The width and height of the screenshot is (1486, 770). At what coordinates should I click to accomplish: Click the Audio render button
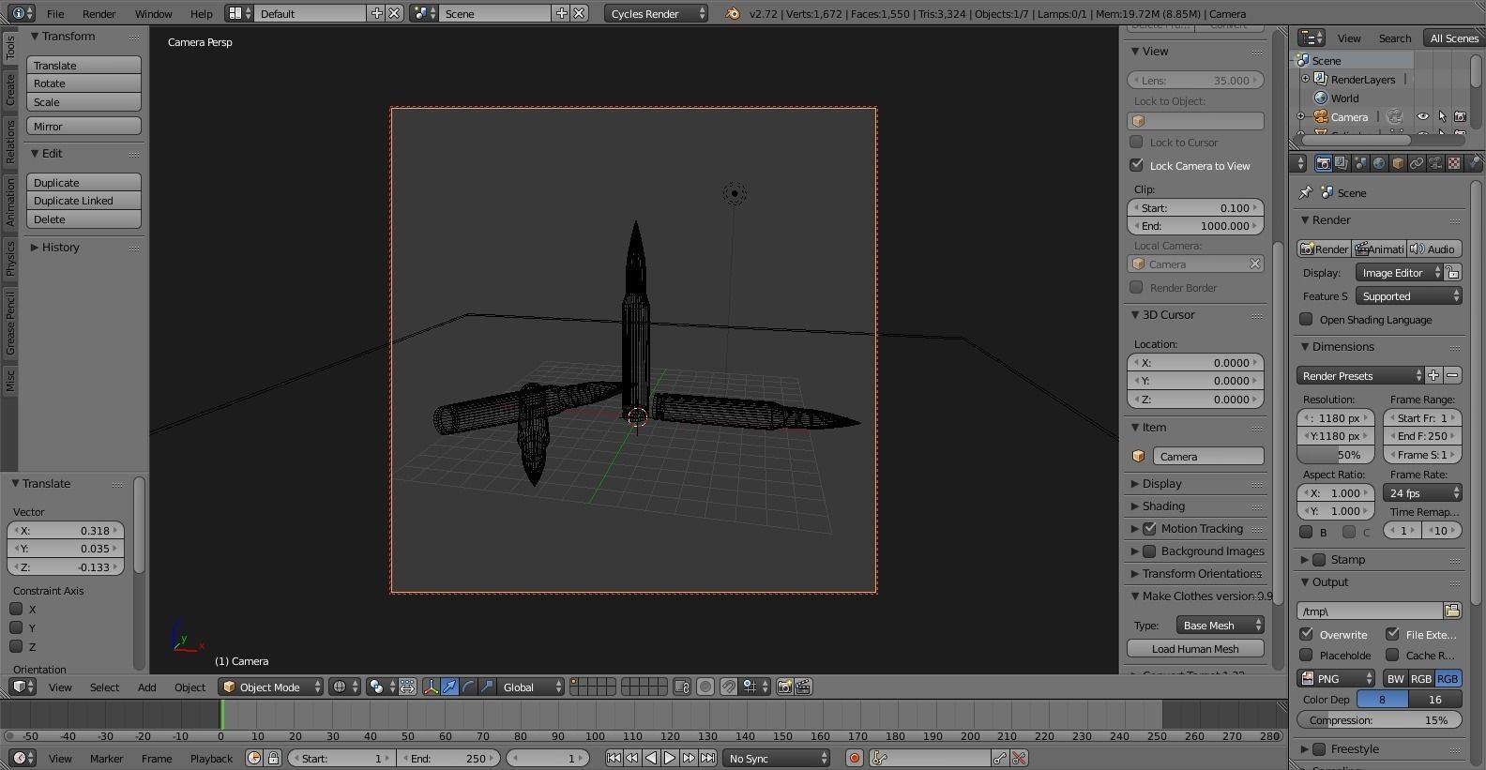1434,249
